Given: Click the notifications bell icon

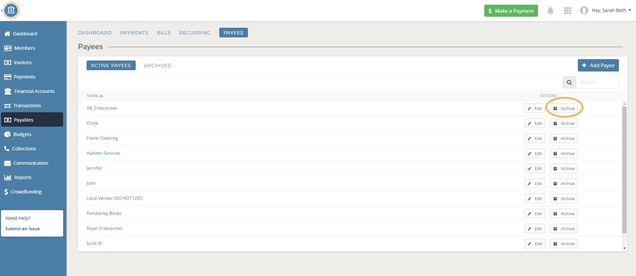Looking at the screenshot, I should [550, 11].
